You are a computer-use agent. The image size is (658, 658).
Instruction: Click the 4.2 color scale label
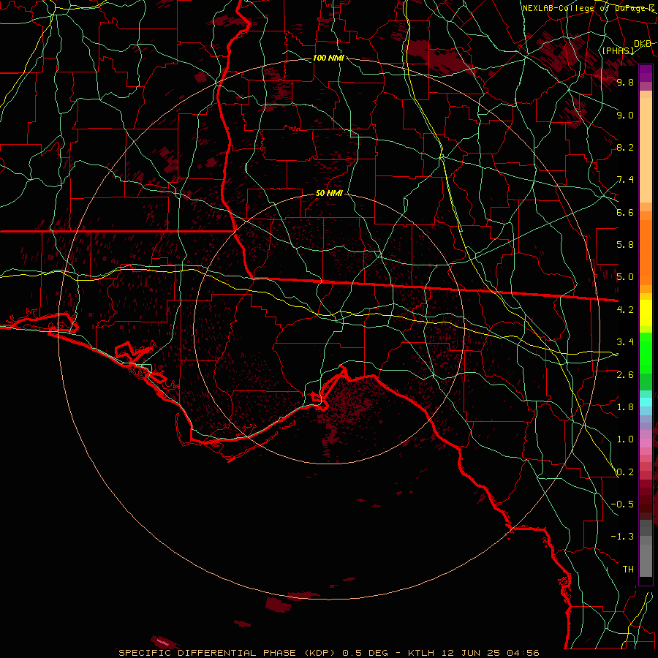pos(625,310)
